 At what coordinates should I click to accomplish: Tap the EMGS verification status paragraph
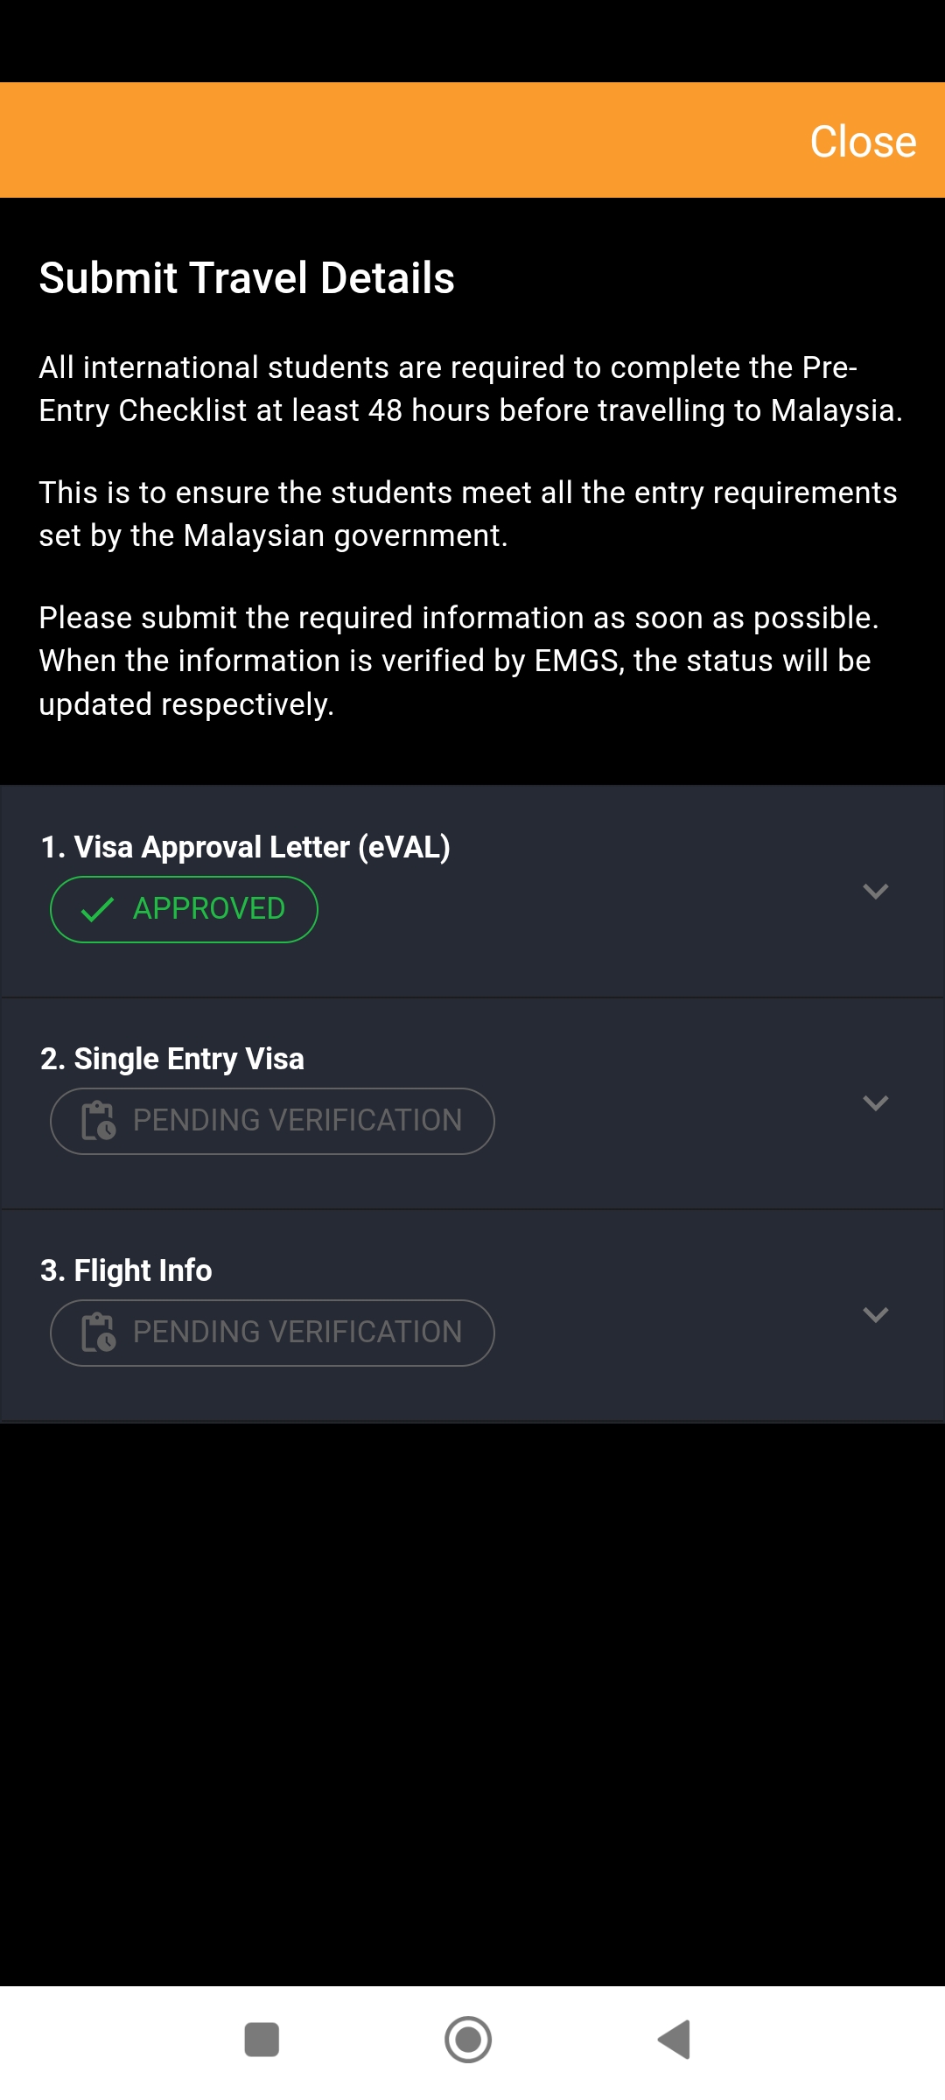pos(458,661)
